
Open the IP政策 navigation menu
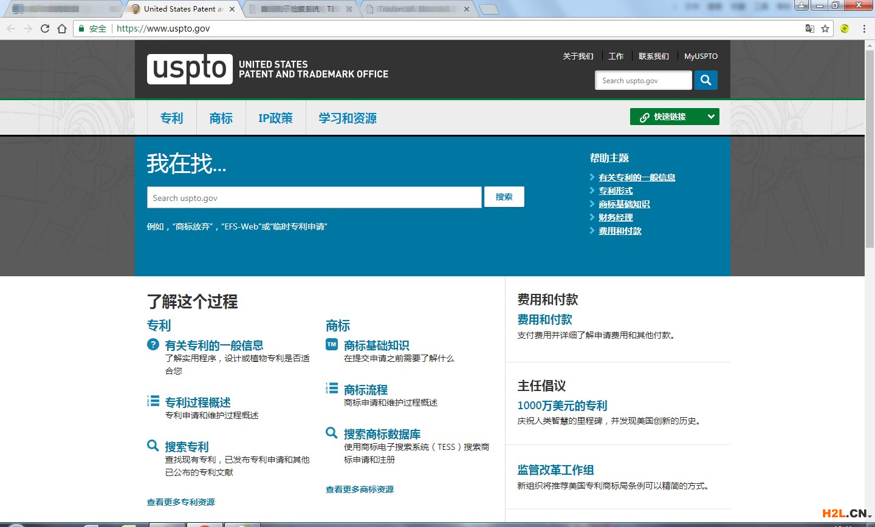point(275,118)
